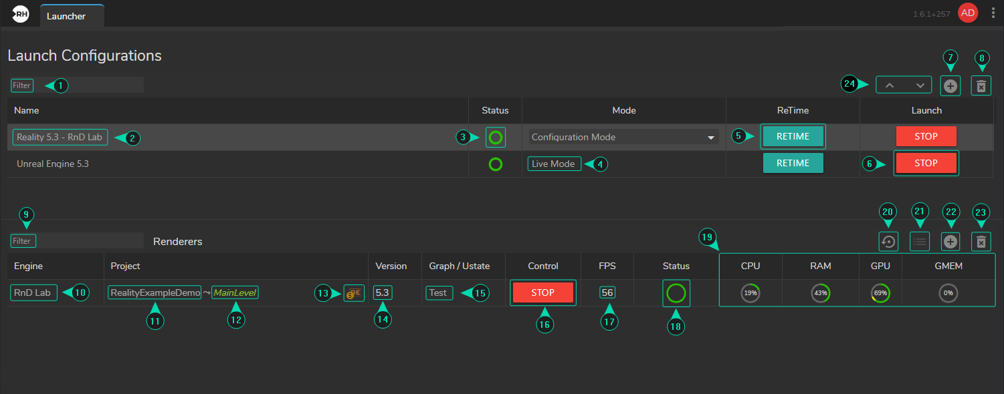The height and width of the screenshot is (394, 1004).
Task: Click the delete renderer trash icon
Action: (x=981, y=242)
